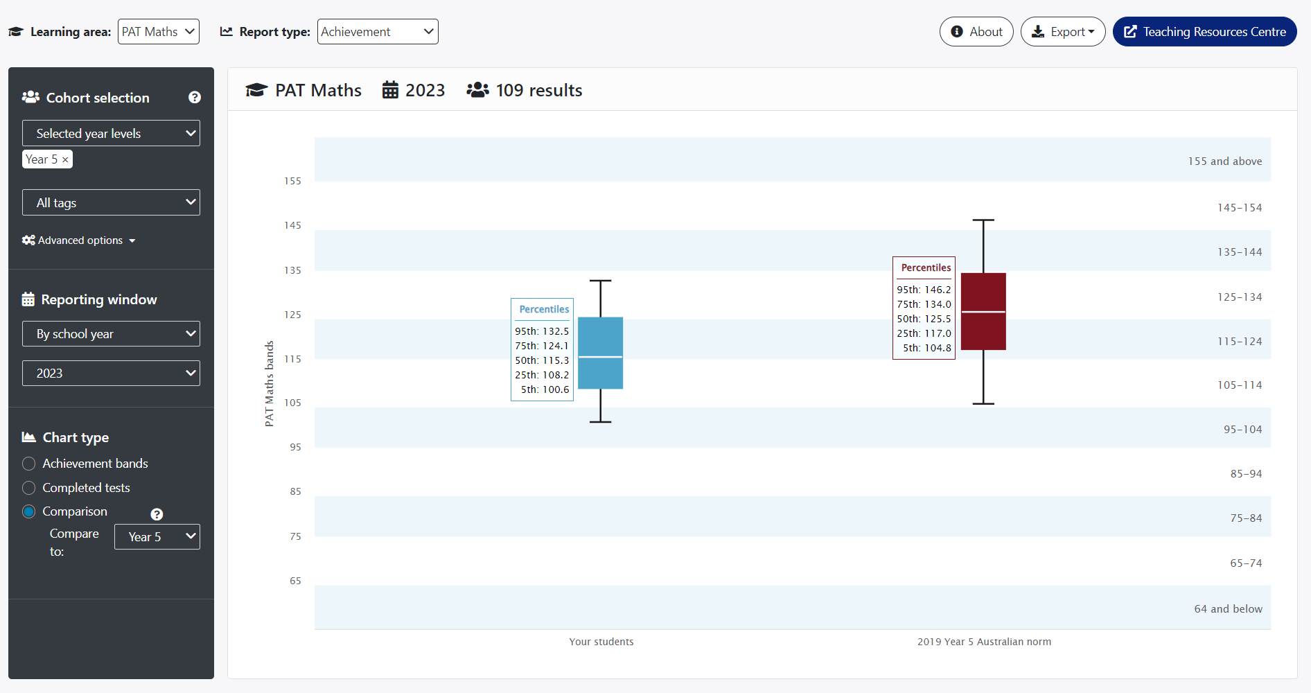1311x693 pixels.
Task: Click the About button
Action: [976, 32]
